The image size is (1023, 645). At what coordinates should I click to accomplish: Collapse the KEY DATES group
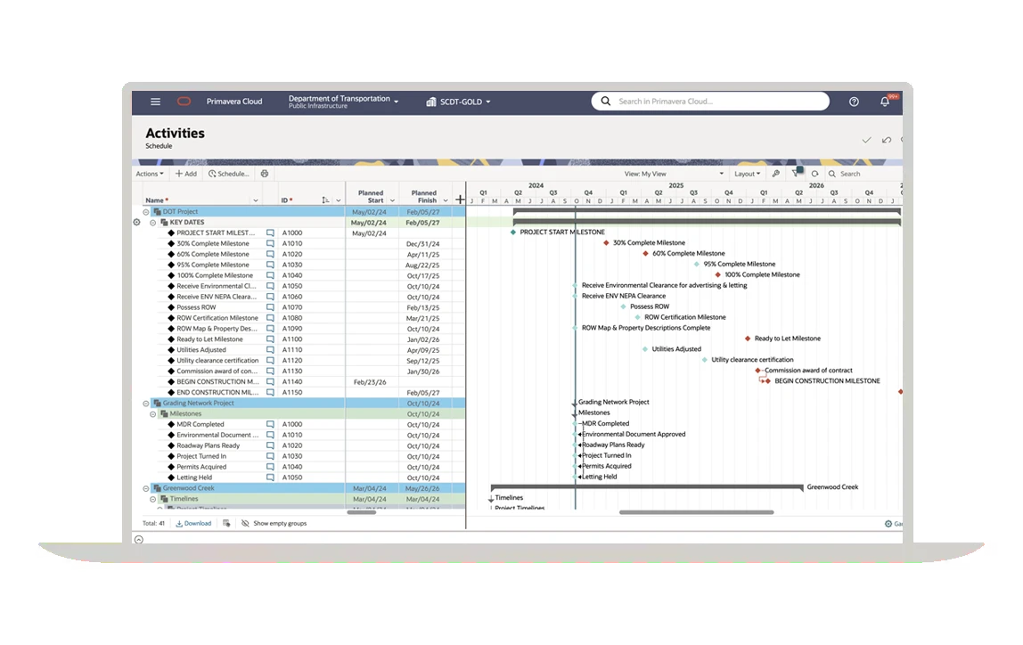(152, 222)
